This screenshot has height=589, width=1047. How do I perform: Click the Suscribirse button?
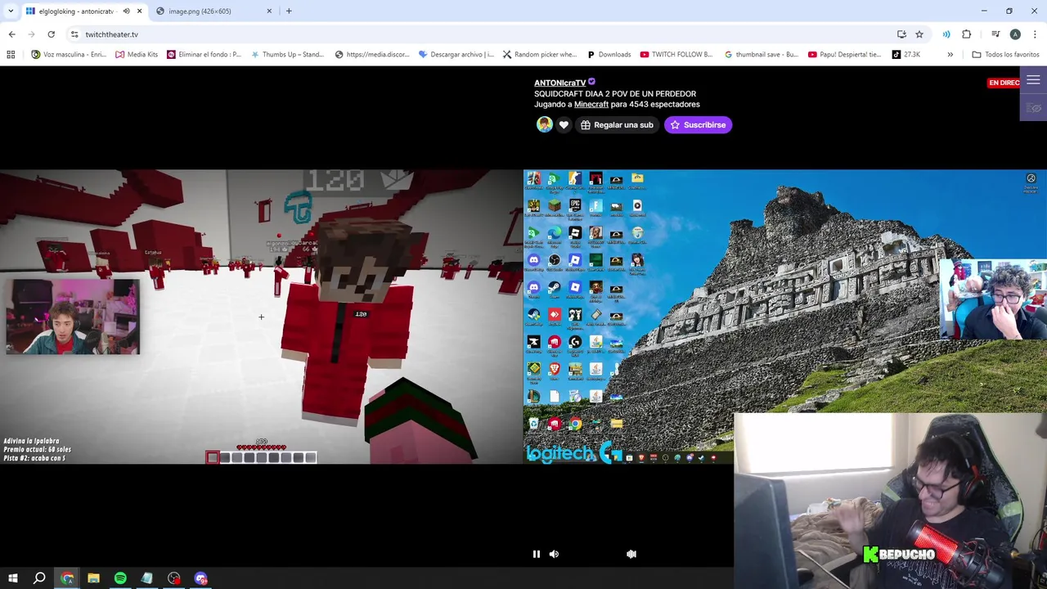698,125
